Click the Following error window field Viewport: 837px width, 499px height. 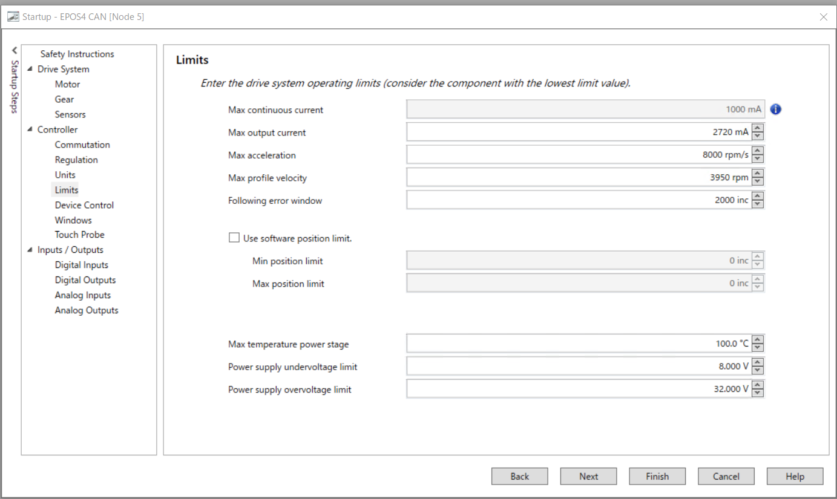click(579, 200)
